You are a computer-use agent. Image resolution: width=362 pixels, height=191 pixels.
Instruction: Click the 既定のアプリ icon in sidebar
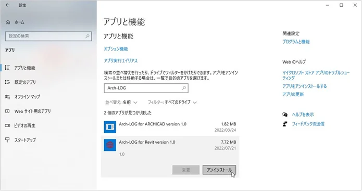pos(7,82)
